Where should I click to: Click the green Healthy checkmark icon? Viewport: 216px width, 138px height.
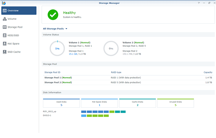[53, 15]
